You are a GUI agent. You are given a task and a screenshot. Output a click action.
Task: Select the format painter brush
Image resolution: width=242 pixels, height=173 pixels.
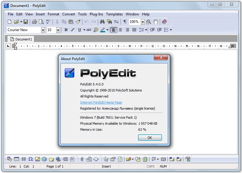78,22
